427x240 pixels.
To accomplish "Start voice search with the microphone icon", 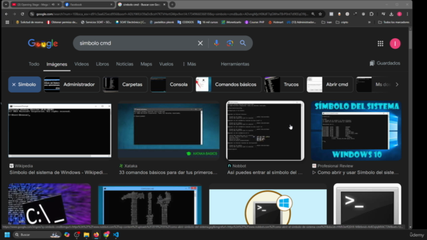I will [216, 43].
